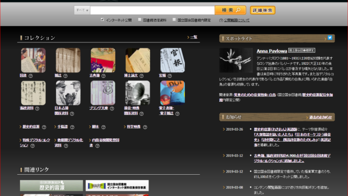348x196 pixels.
Task: Open the 脚本 collection link
Action: pyautogui.click(x=96, y=127)
